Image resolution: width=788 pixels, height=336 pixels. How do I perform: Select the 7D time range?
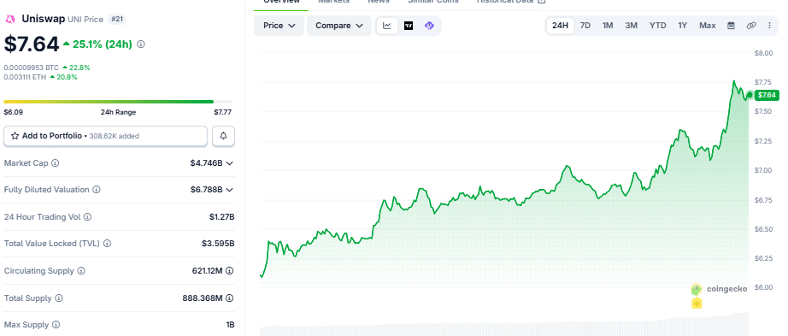coord(585,26)
